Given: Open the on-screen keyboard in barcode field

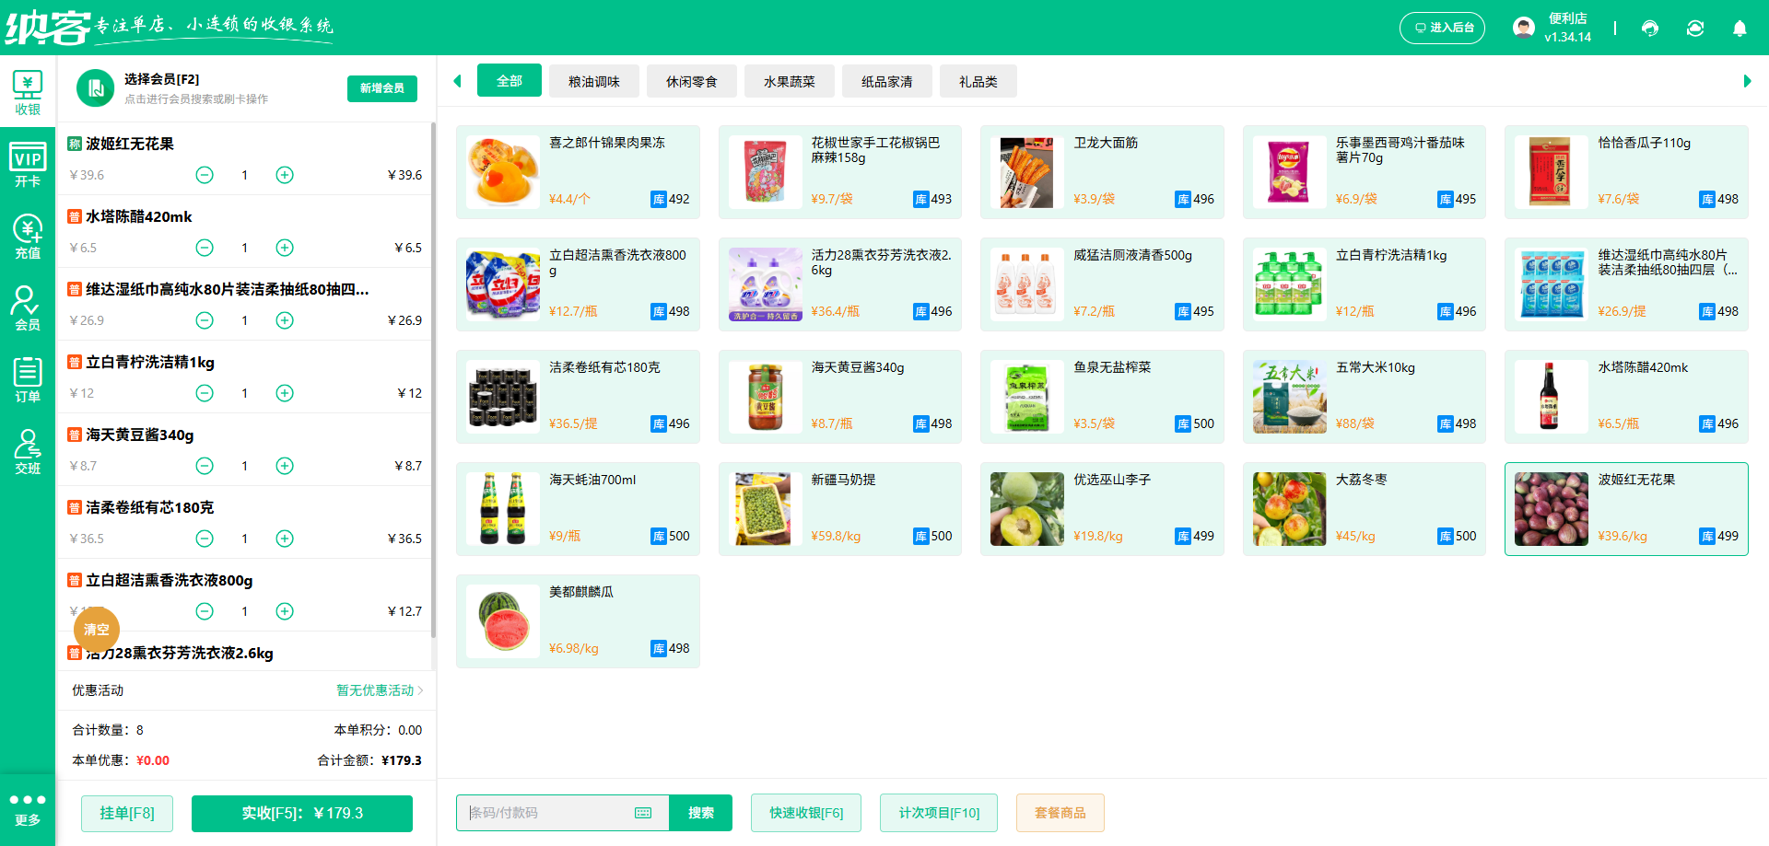Looking at the screenshot, I should point(642,813).
